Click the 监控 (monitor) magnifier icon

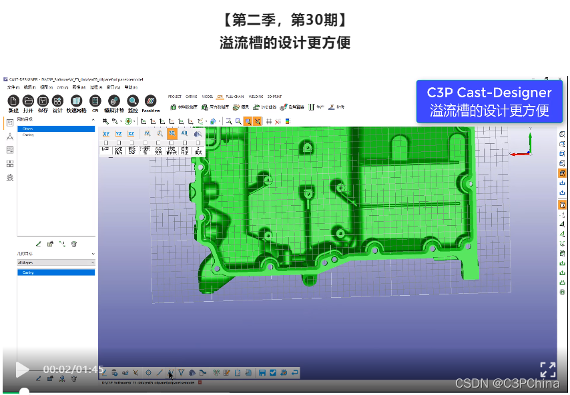133,101
